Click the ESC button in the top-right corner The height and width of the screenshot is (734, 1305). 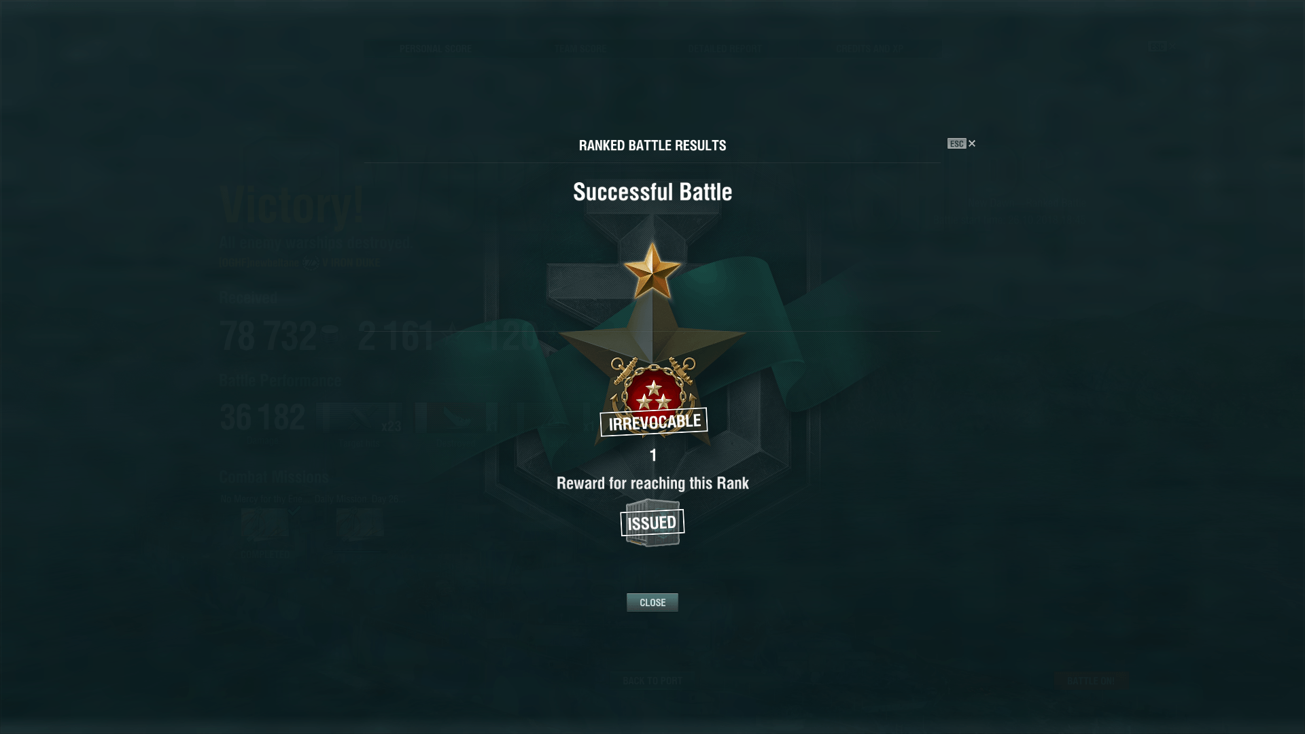(x=1157, y=46)
